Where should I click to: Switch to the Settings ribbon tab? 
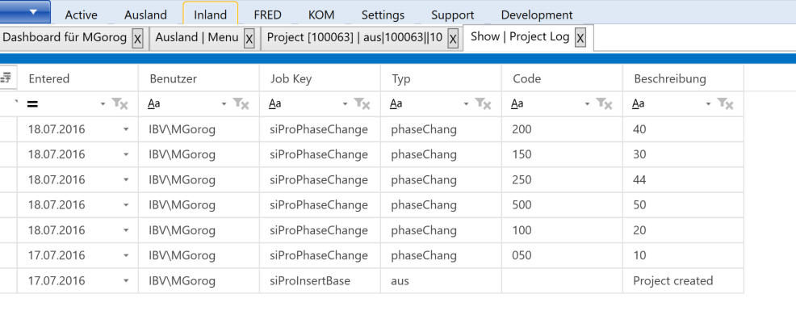click(383, 15)
